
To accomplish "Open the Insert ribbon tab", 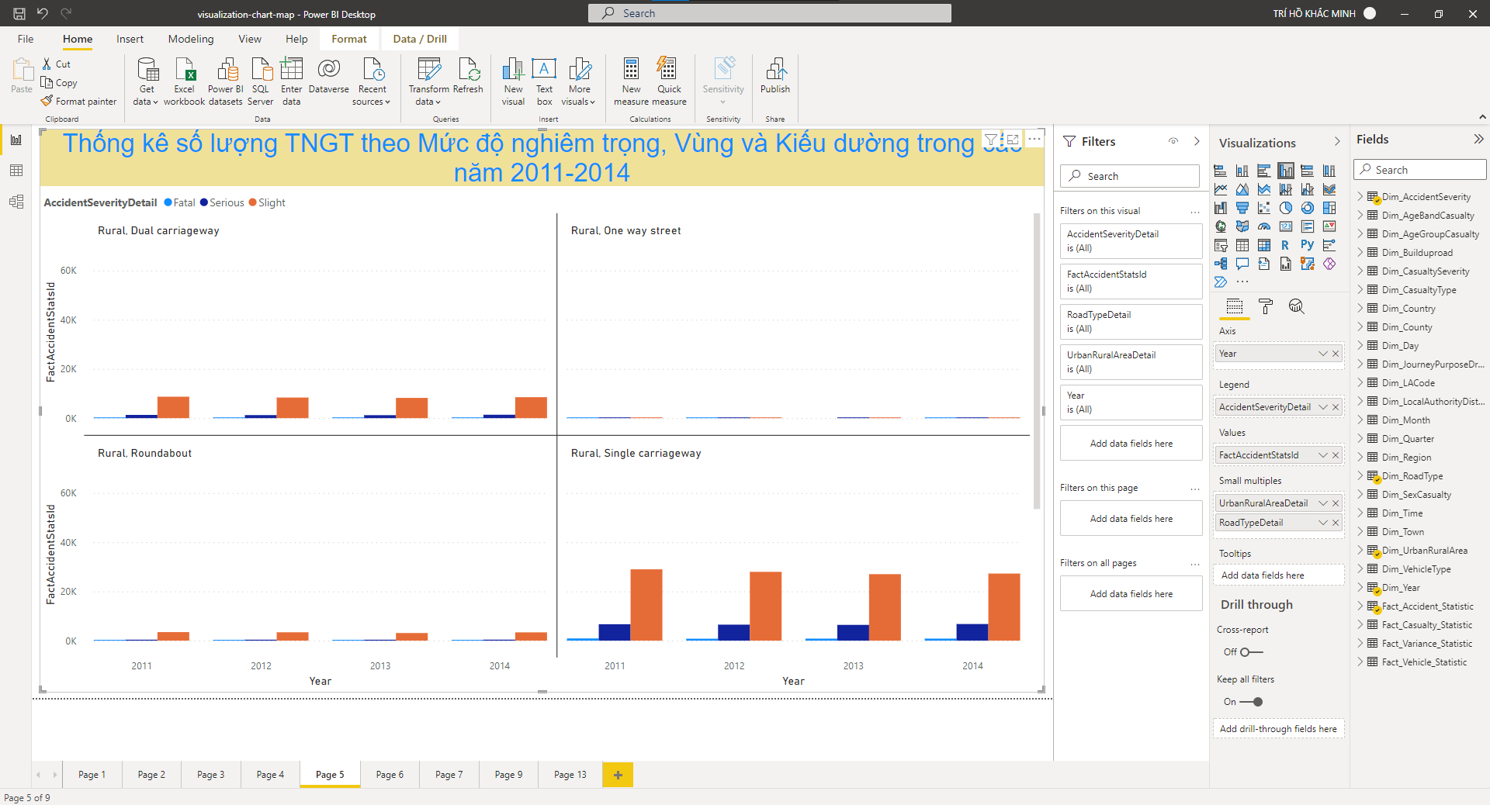I will 130,39.
